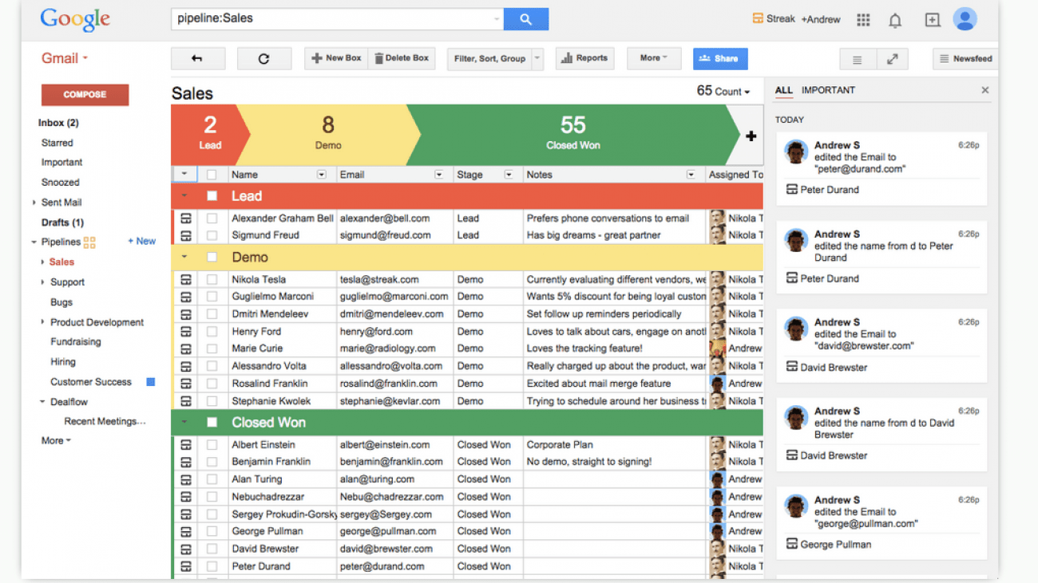Viewport: 1038px width, 583px height.
Task: Close the newsfeed panel
Action: click(x=985, y=90)
